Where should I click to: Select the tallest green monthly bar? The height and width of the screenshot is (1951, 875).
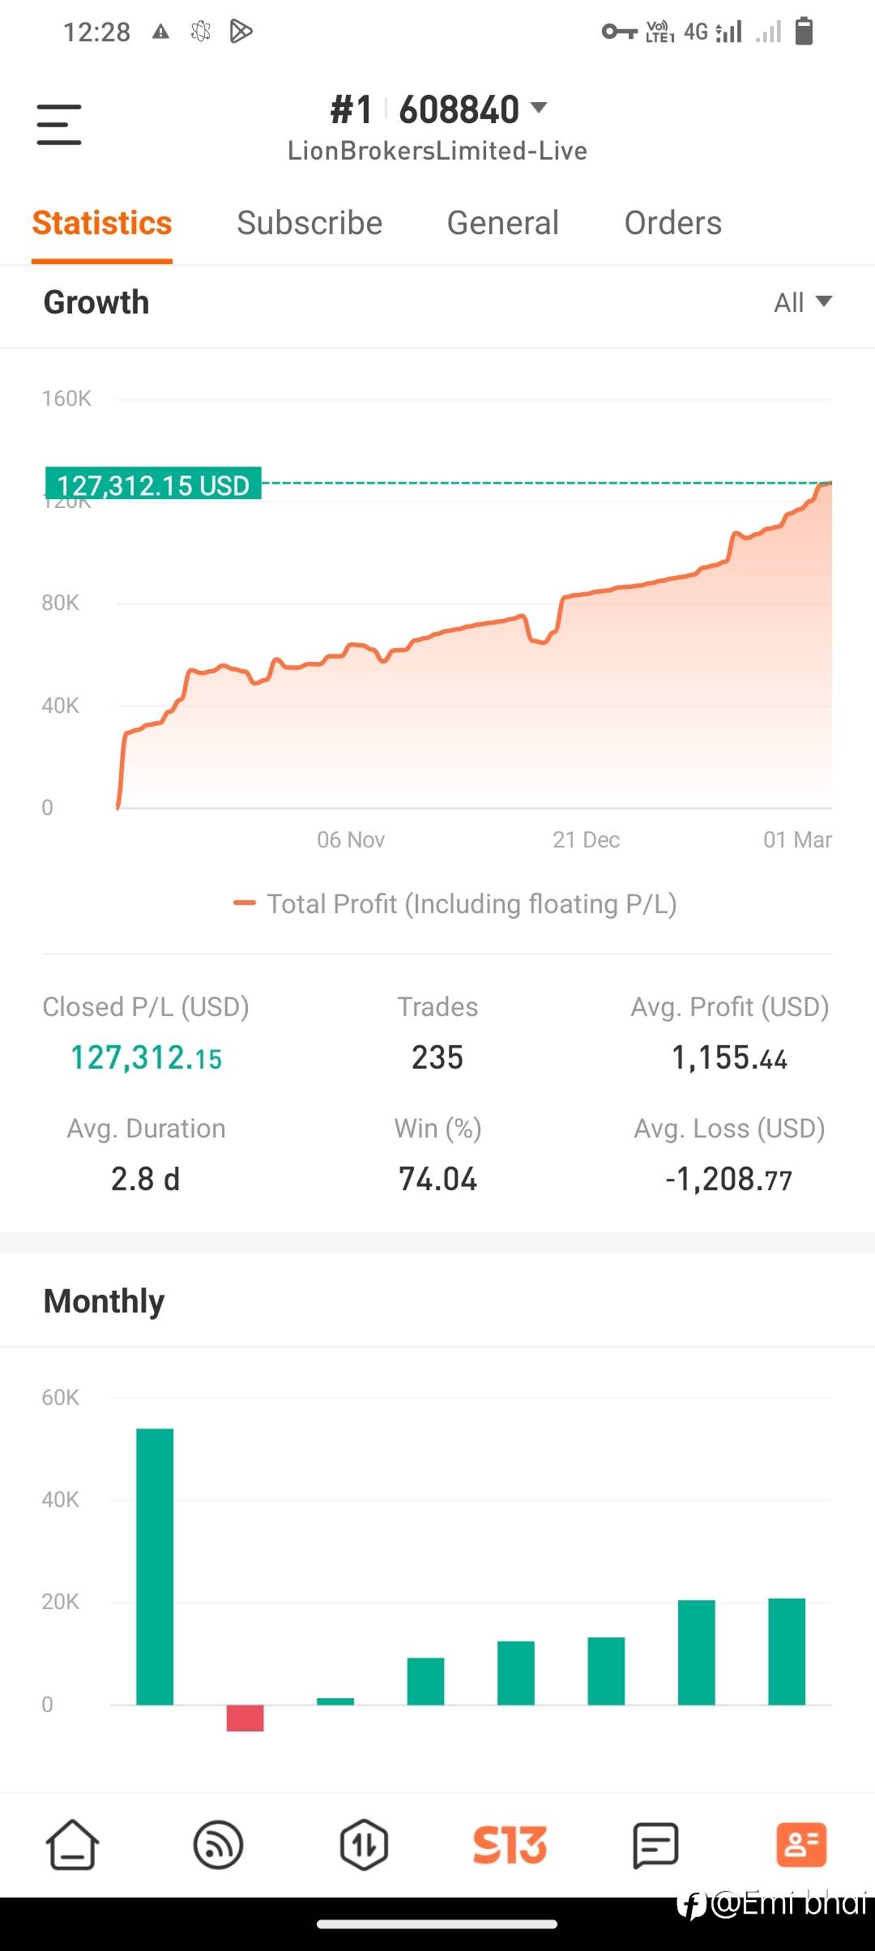155,1566
